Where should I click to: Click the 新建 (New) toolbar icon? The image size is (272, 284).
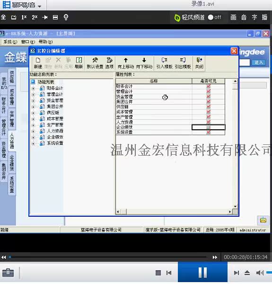coord(38,62)
